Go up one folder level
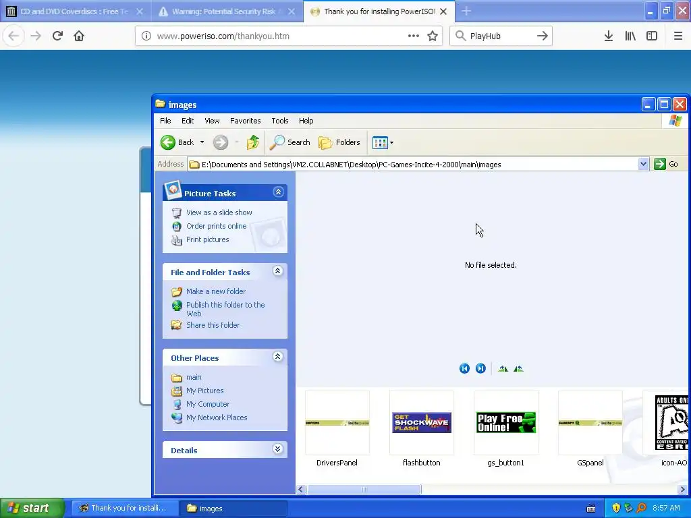The height and width of the screenshot is (518, 691). click(253, 142)
